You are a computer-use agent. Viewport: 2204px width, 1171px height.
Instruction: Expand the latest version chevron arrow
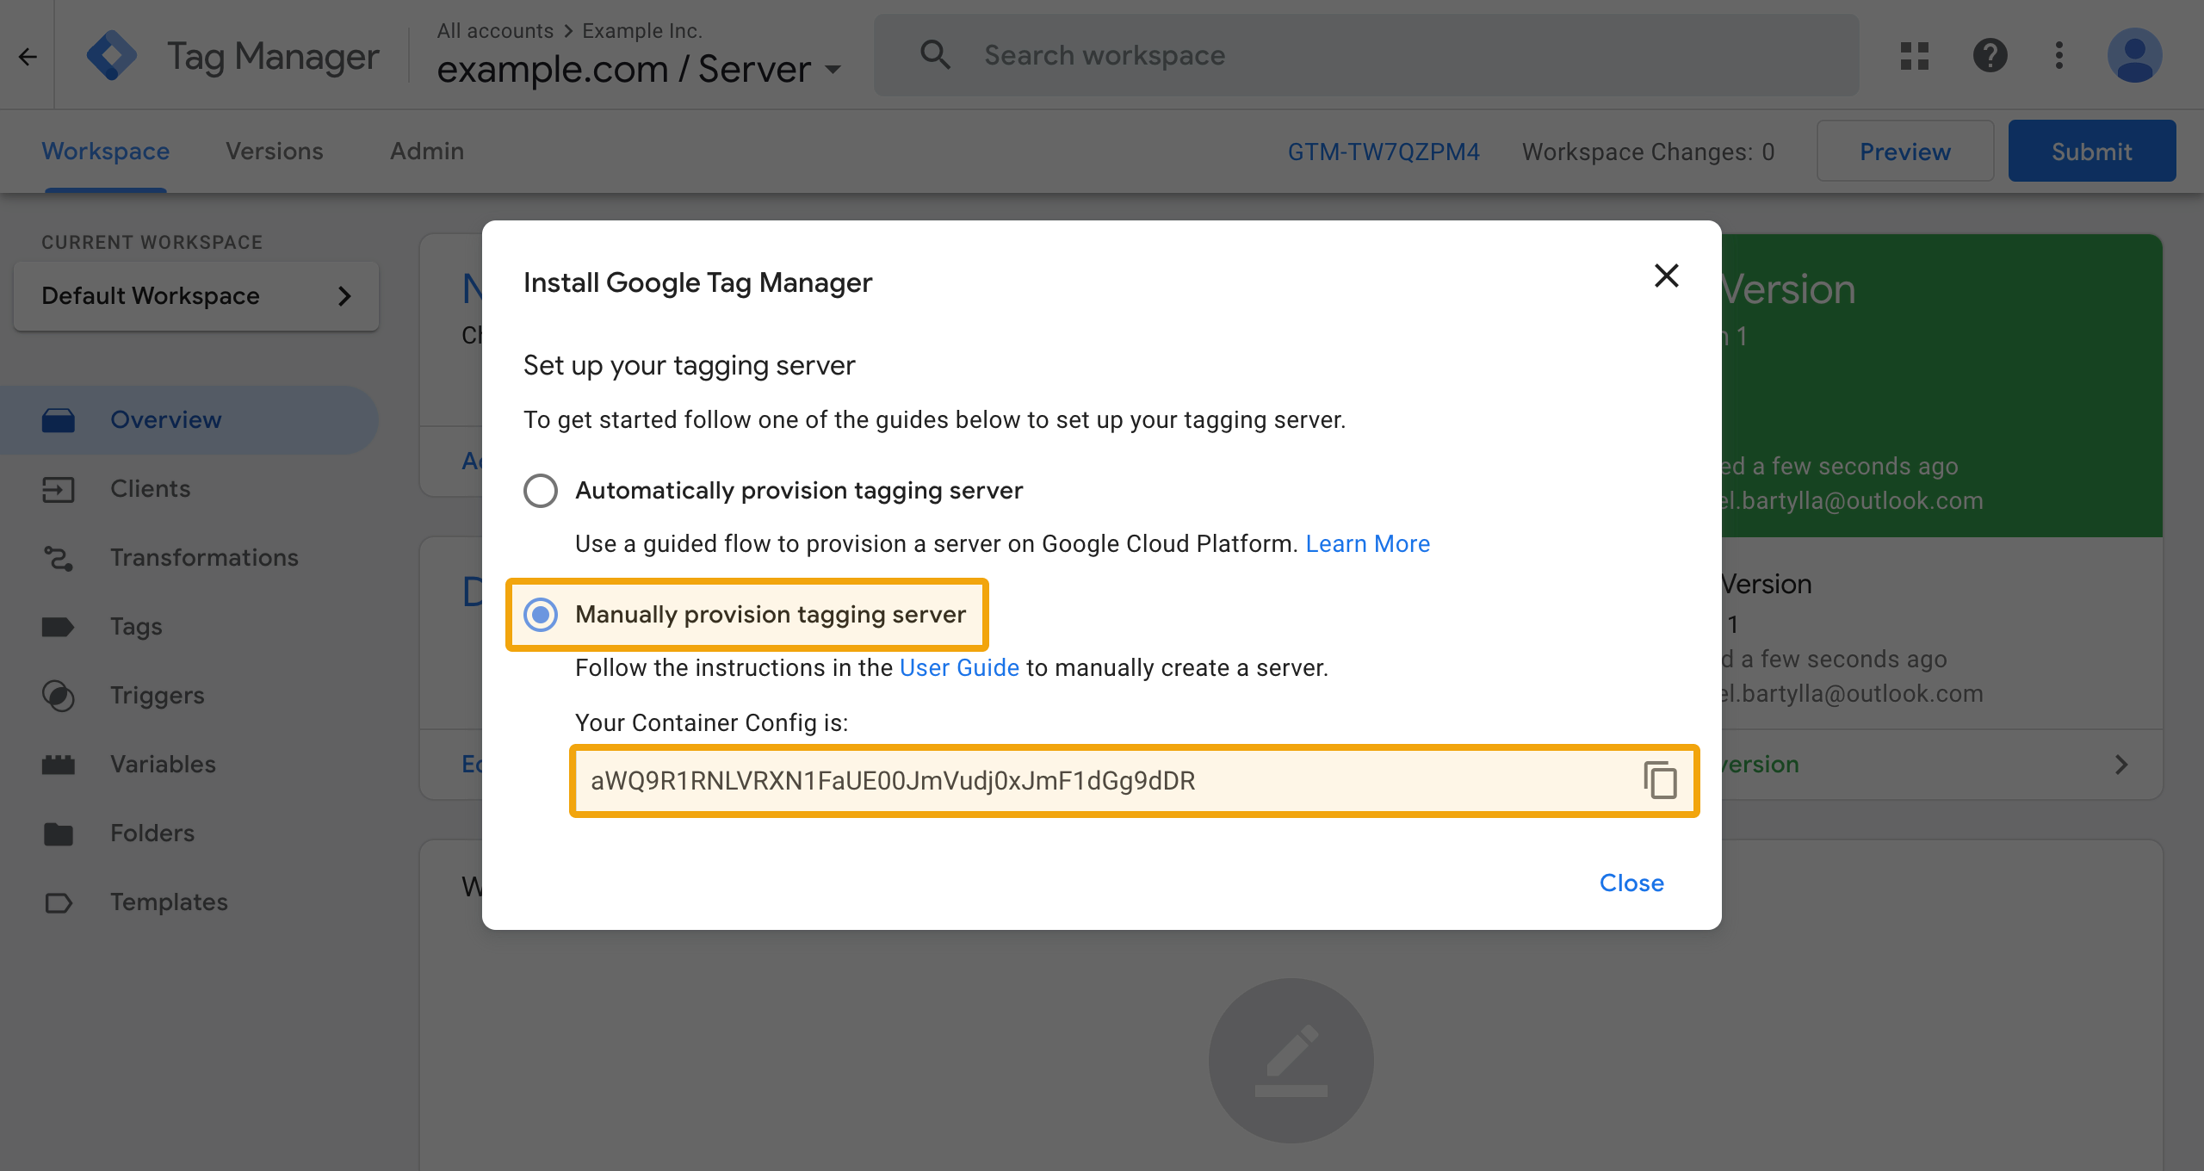coord(2121,765)
